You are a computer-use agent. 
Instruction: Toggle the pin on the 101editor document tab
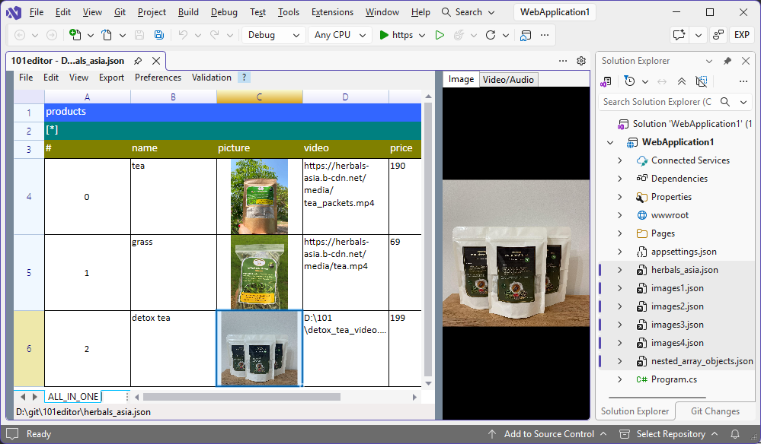point(138,61)
